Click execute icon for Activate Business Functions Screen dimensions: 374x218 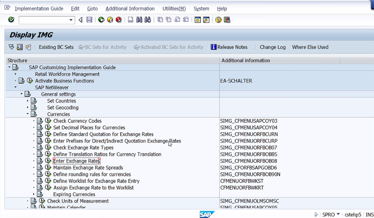click(30, 80)
